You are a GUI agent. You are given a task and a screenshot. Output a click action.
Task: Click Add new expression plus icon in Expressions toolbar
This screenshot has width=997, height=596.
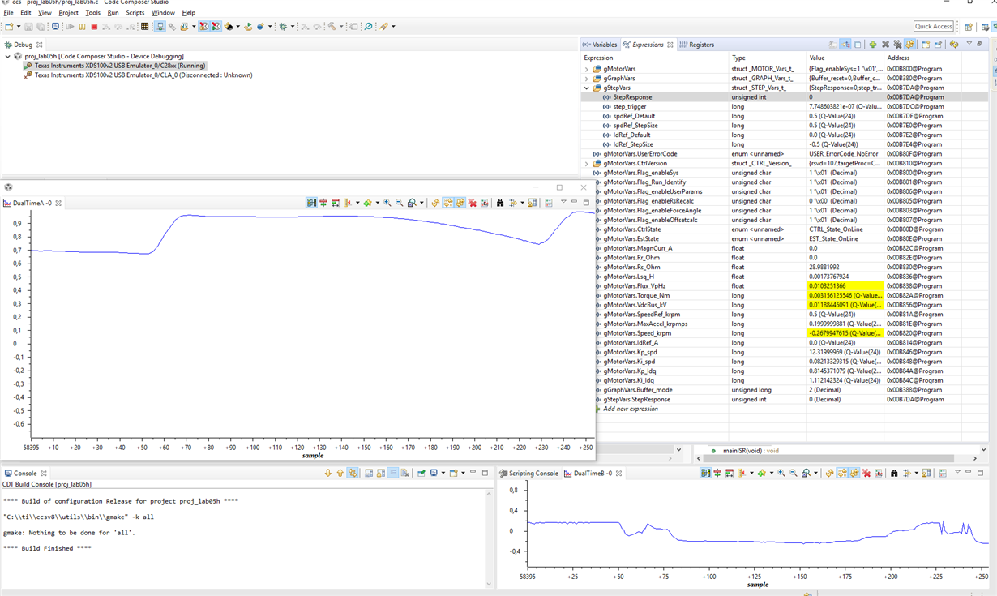click(x=873, y=45)
